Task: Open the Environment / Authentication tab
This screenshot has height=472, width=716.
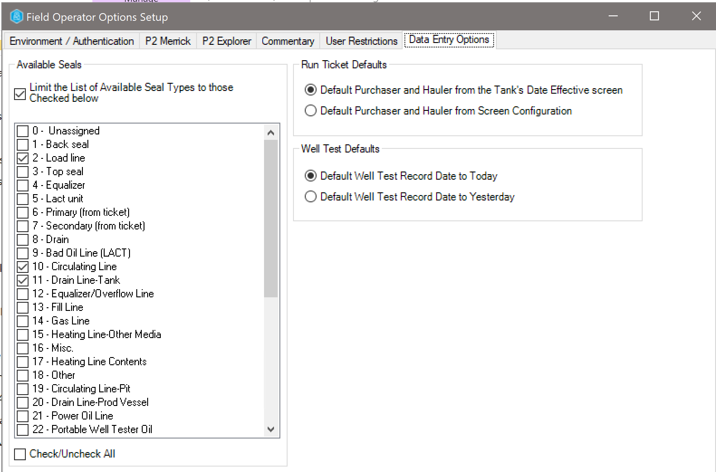Action: click(72, 41)
